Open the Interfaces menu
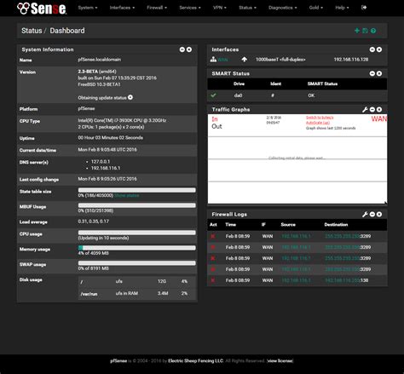This screenshot has height=374, width=404. click(122, 8)
